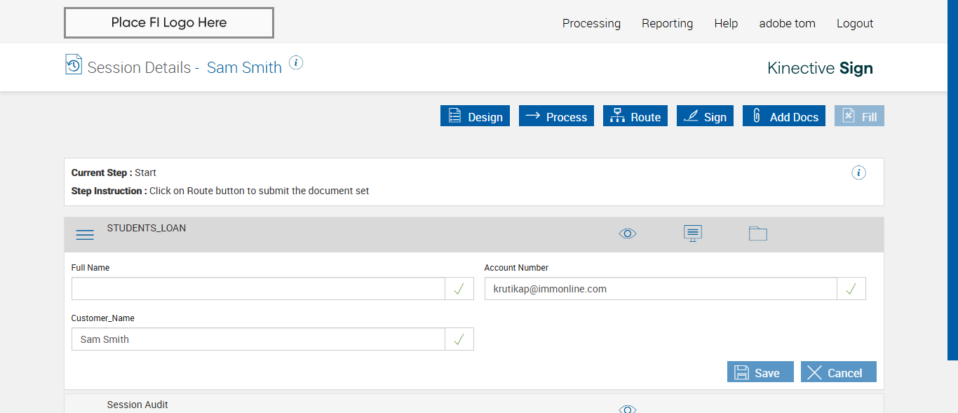Open the Reporting menu
The image size is (958, 413).
pyautogui.click(x=667, y=23)
